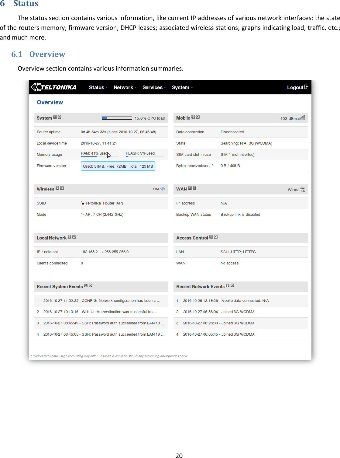Open the Network dropdown menu

point(124,87)
